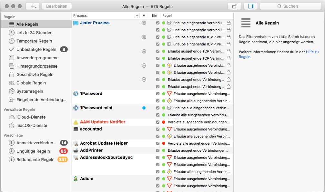Click the yellow warning icon of AAM Updates Notifier
Viewport: 325px width, 192px height.
pyautogui.click(x=76, y=122)
